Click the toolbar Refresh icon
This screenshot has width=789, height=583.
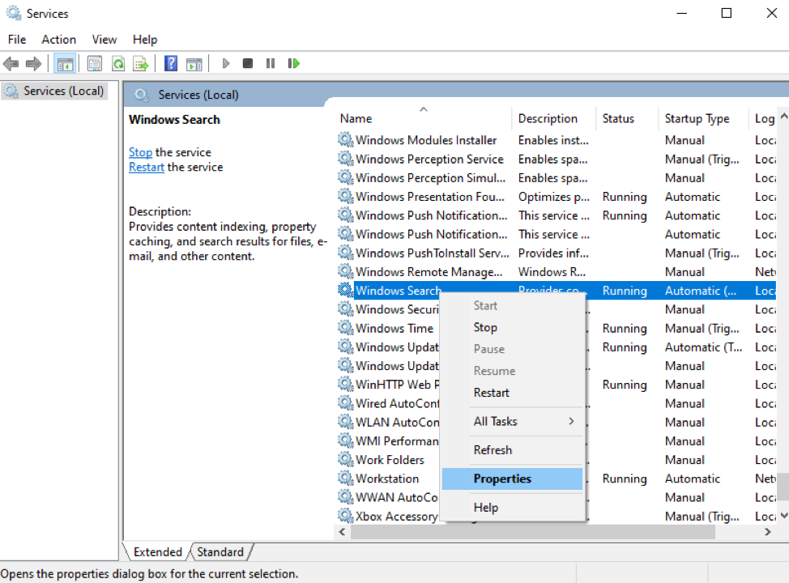(118, 63)
